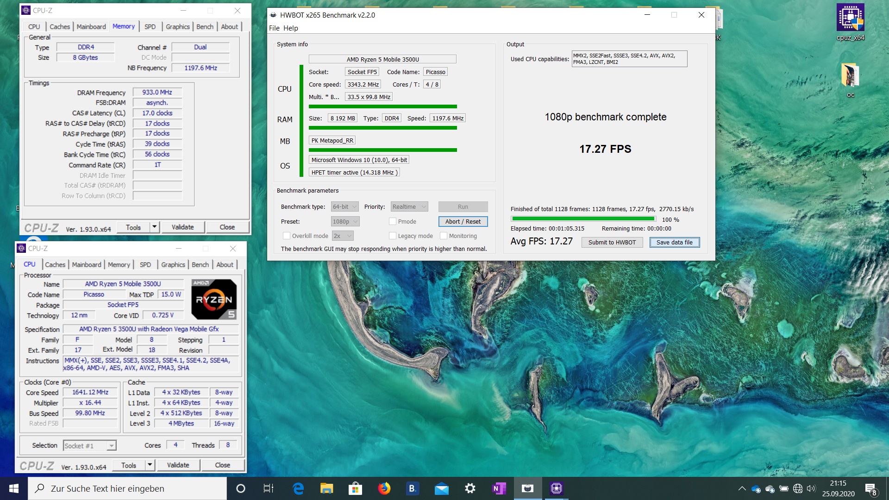Click Submit to HWBOT button
889x500 pixels.
click(612, 242)
